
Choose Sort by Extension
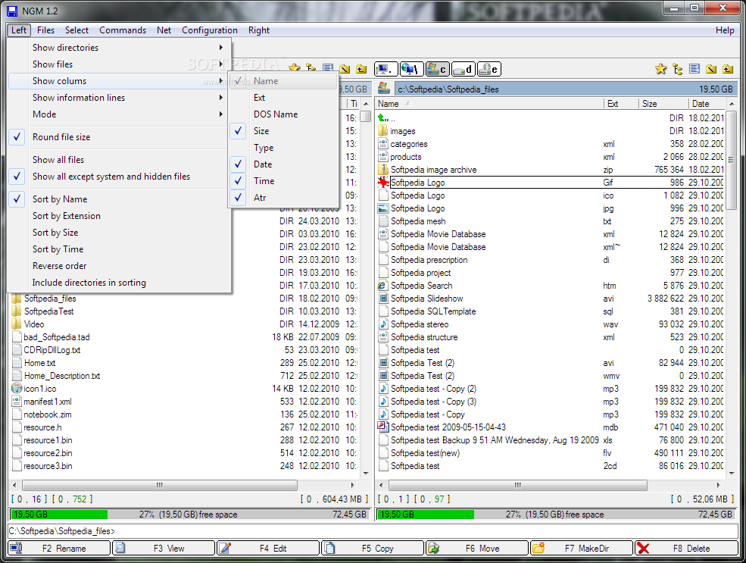tap(117, 216)
